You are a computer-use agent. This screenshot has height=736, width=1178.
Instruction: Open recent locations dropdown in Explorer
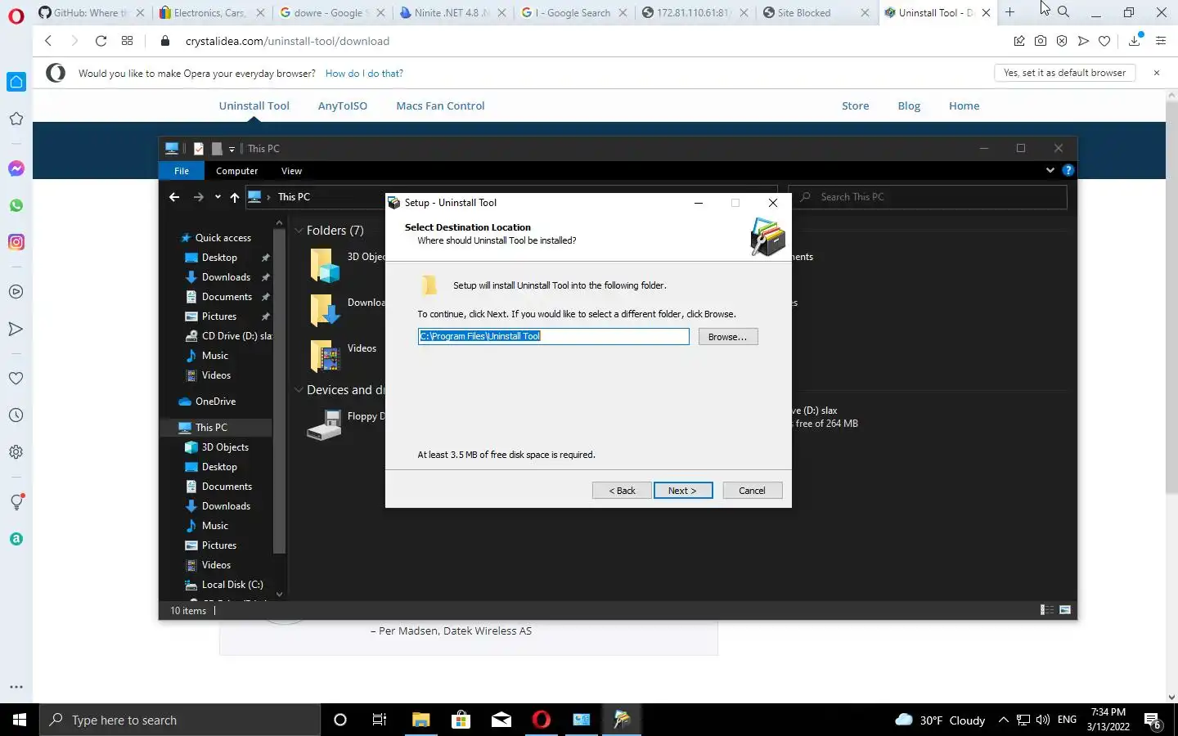[218, 197]
